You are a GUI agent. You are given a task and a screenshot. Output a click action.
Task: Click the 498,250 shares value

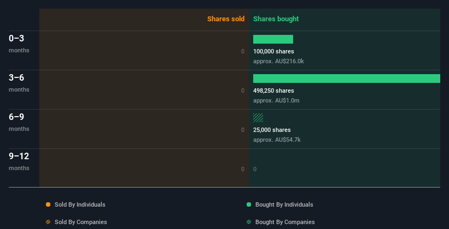(x=273, y=91)
